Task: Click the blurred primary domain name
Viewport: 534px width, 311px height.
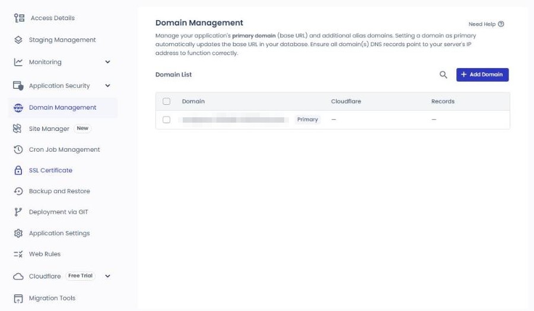Action: tap(234, 120)
